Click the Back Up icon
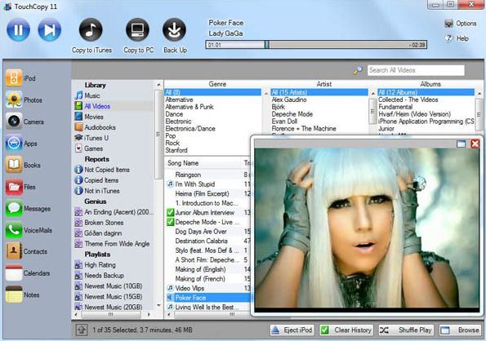 pyautogui.click(x=174, y=29)
